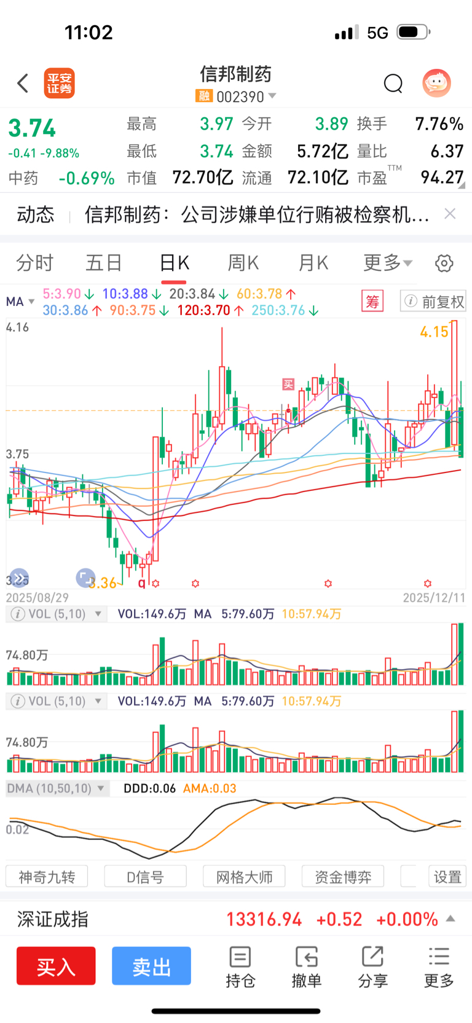Viewport: 472px width, 1023px height.
Task: Tap the 买 marker on the chart
Action: click(288, 385)
